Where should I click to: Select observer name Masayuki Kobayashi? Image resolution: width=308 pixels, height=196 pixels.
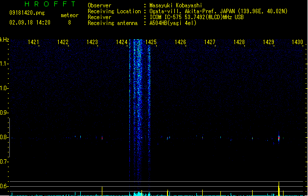pos(176,5)
